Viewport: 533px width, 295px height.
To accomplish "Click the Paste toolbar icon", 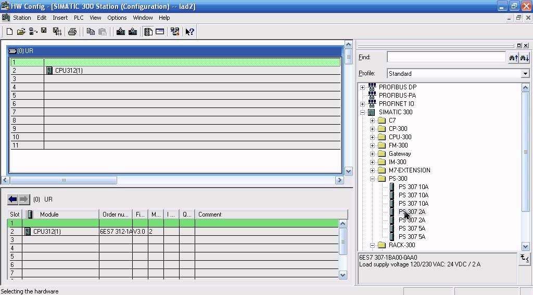I will [x=103, y=32].
